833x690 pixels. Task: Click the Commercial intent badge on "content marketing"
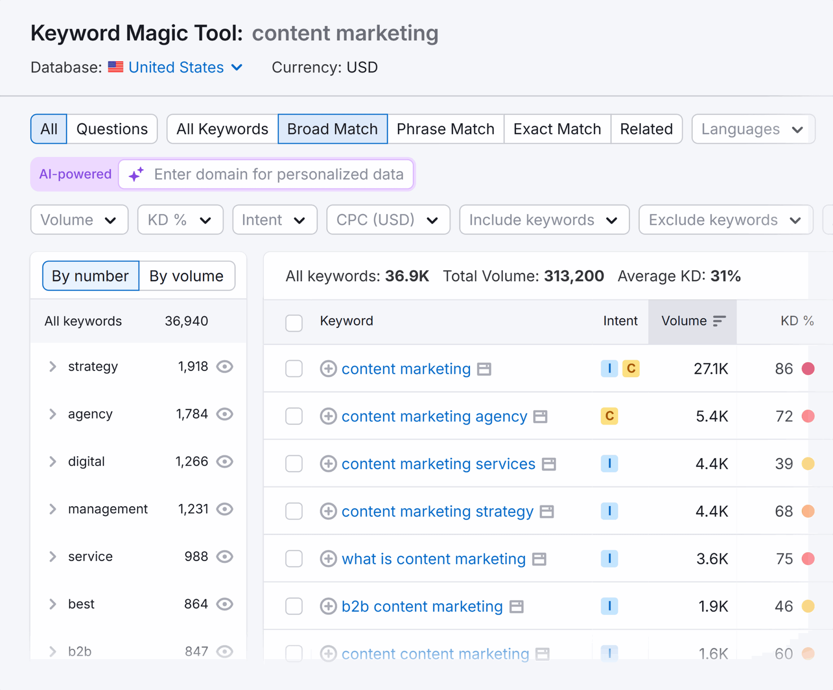(x=632, y=369)
